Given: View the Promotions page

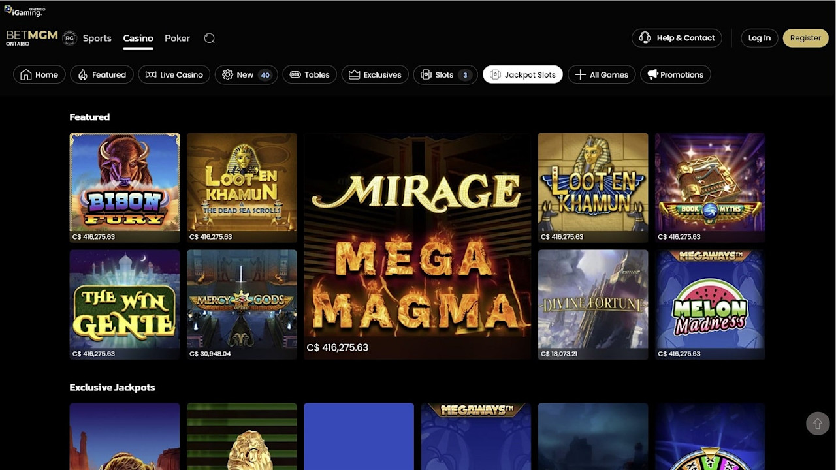Looking at the screenshot, I should point(675,75).
